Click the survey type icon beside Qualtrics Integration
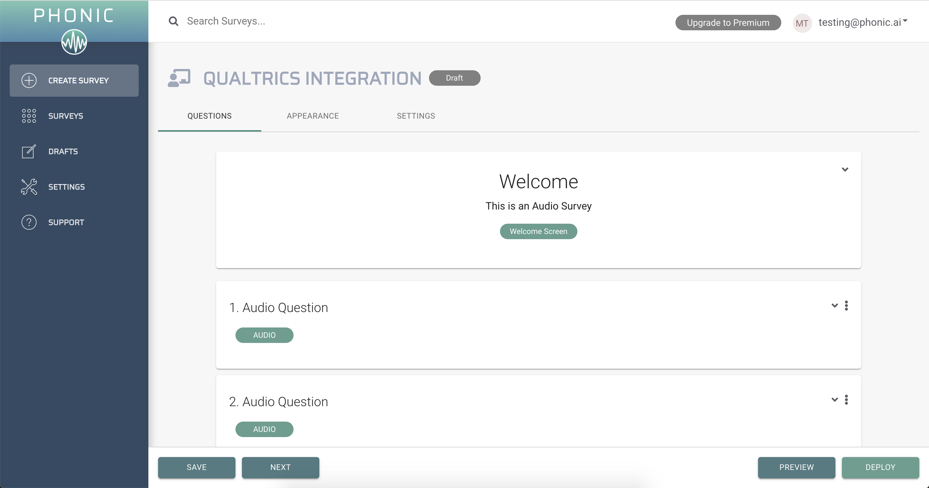The image size is (929, 488). coord(179,78)
